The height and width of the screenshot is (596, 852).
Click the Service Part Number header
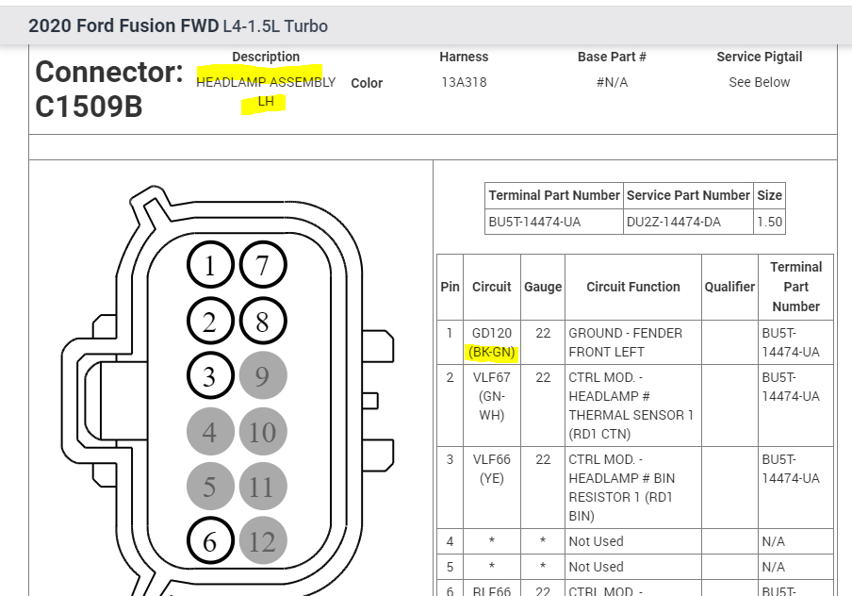[x=688, y=195]
